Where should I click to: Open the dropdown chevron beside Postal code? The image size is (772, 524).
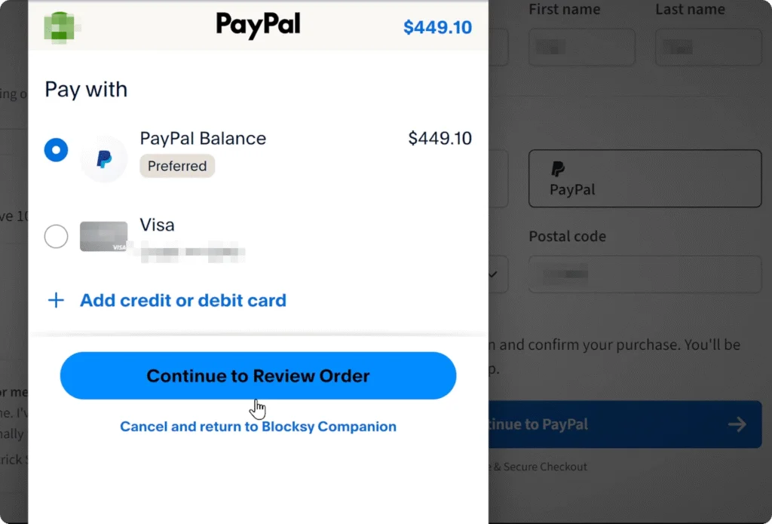point(493,274)
